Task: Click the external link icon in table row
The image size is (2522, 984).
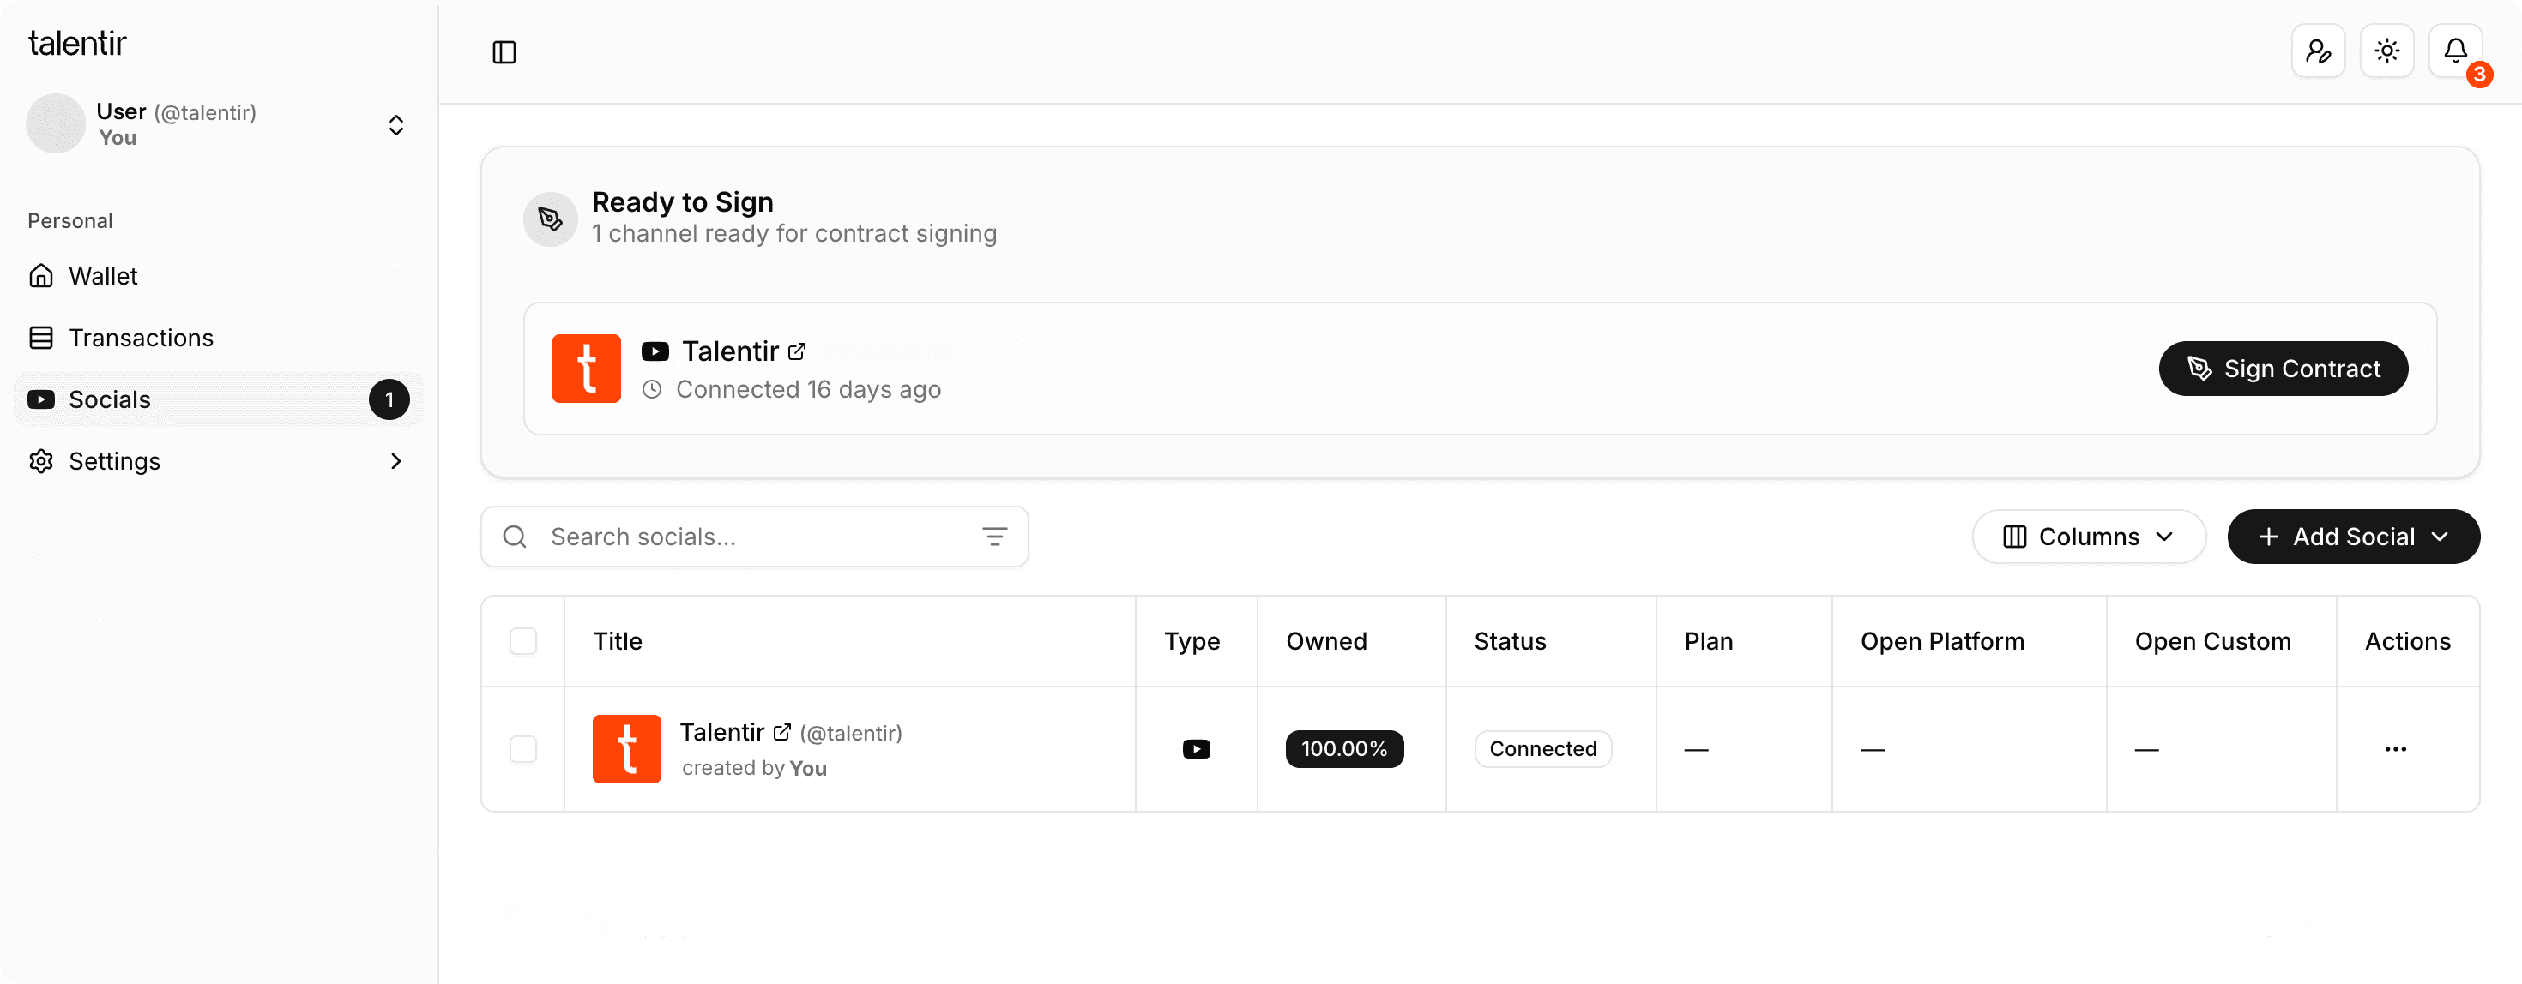Action: coord(782,732)
